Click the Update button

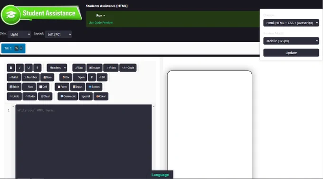point(291,53)
